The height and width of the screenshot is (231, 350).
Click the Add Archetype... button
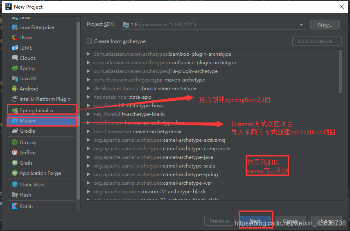[317, 41]
